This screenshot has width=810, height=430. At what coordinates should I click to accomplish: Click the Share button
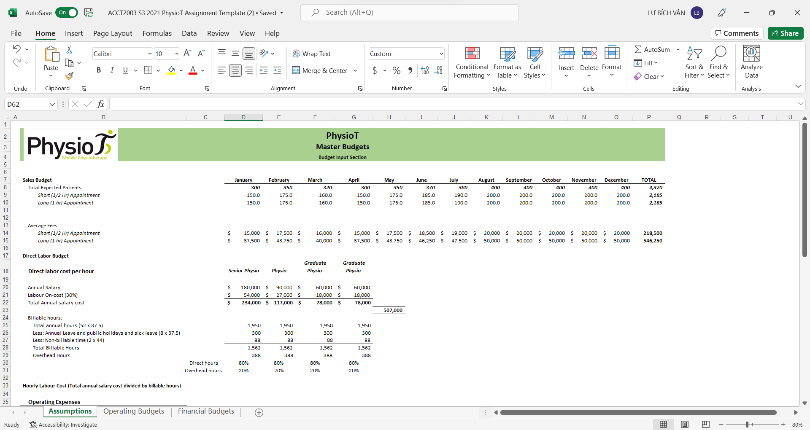(x=786, y=33)
